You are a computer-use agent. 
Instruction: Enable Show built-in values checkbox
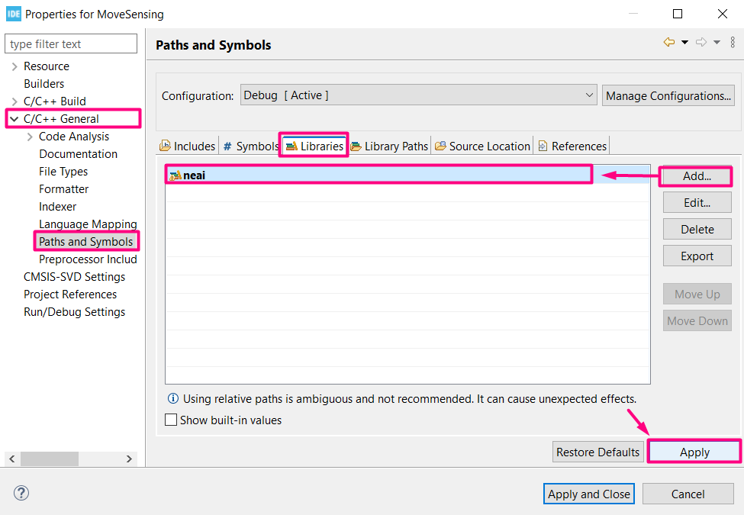click(171, 420)
